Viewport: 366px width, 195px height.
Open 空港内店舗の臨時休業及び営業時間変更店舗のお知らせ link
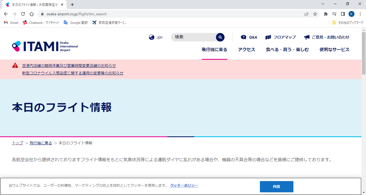coord(69,66)
